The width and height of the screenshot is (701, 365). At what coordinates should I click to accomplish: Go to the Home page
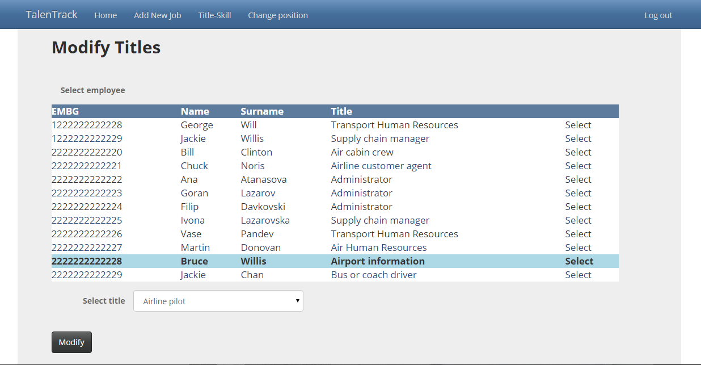[x=105, y=15]
